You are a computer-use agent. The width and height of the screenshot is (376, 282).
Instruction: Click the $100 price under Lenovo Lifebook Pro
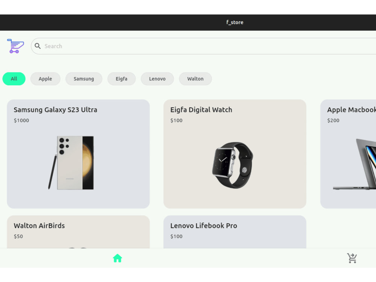(x=176, y=237)
